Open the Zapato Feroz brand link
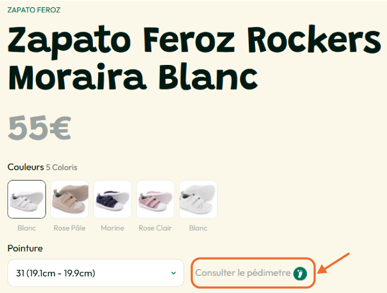 point(34,10)
